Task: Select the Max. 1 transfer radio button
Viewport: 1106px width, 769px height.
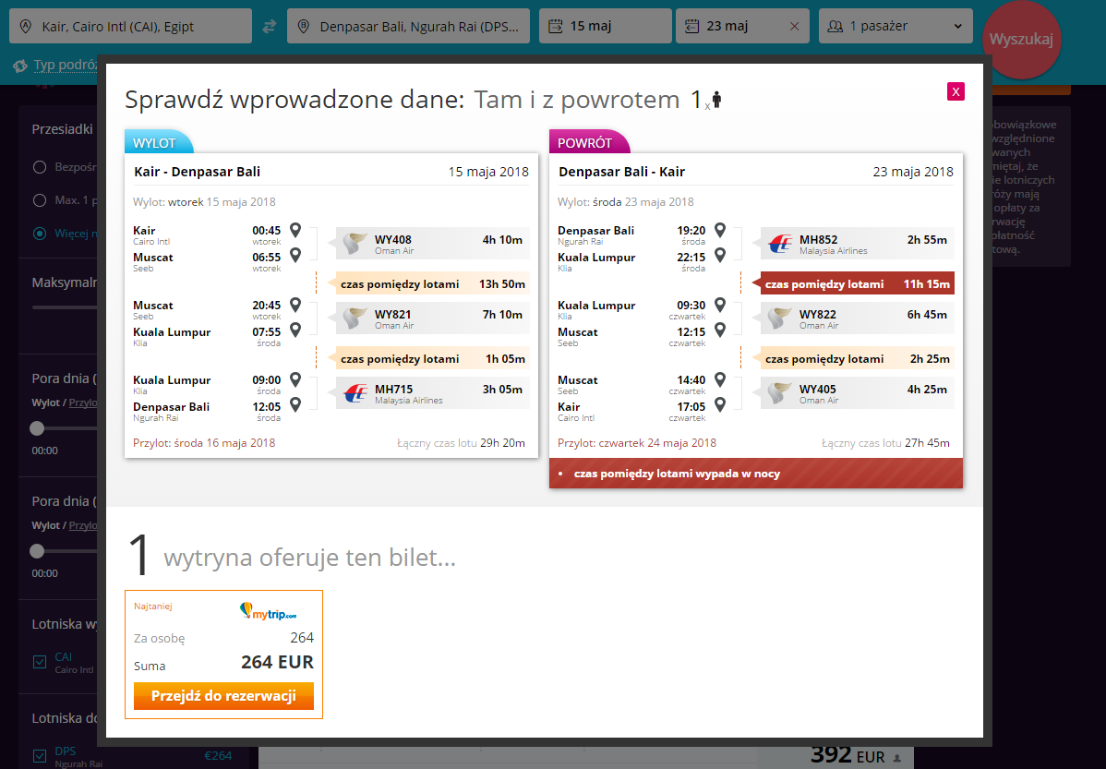Action: tap(40, 200)
